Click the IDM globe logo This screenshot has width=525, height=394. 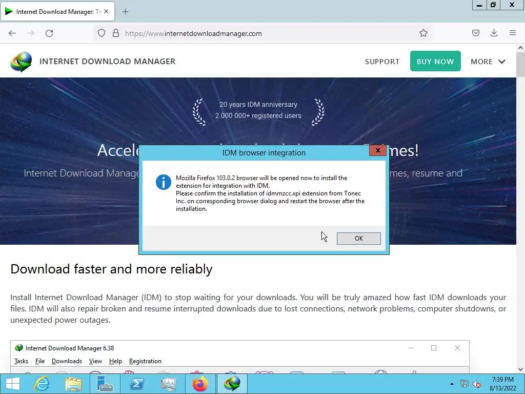pos(21,62)
